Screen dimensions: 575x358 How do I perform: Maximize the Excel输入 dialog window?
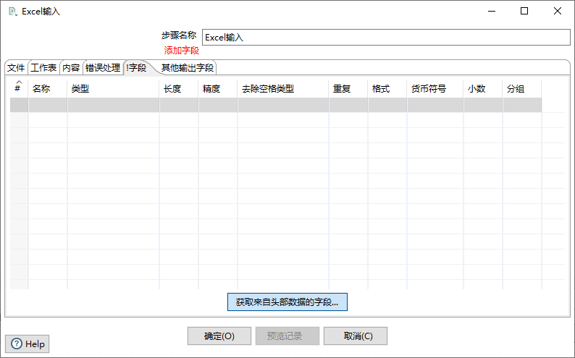coord(524,11)
